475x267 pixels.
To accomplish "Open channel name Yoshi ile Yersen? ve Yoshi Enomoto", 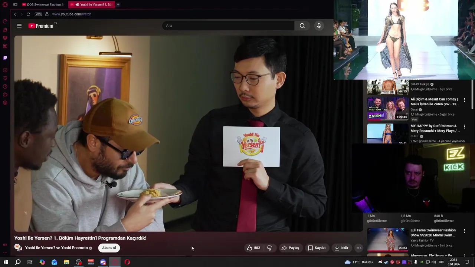I will [56, 248].
